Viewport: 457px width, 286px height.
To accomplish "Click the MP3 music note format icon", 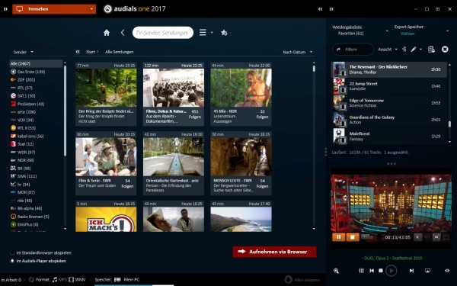I will (x=55, y=280).
